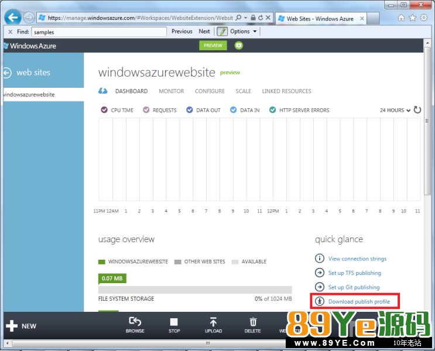The image size is (435, 351).
Task: Click the download publish profile icon
Action: (x=320, y=301)
